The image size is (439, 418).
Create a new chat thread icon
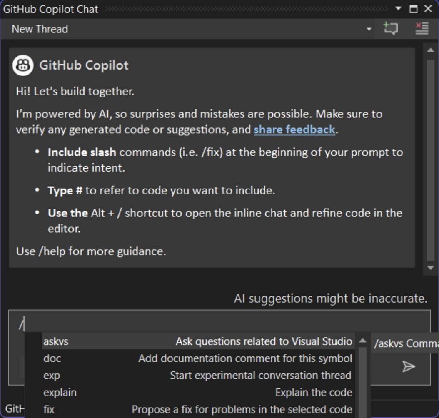pos(390,29)
